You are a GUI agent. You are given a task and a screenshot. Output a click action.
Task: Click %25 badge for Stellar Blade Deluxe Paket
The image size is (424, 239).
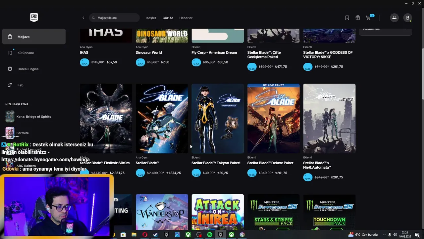coord(252,173)
